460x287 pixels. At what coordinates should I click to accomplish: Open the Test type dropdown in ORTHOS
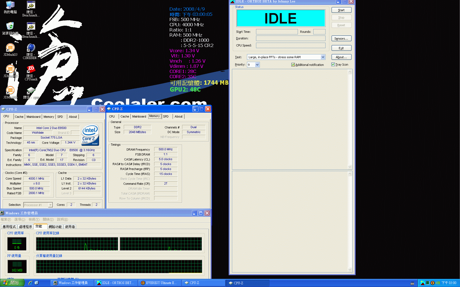tap(323, 57)
